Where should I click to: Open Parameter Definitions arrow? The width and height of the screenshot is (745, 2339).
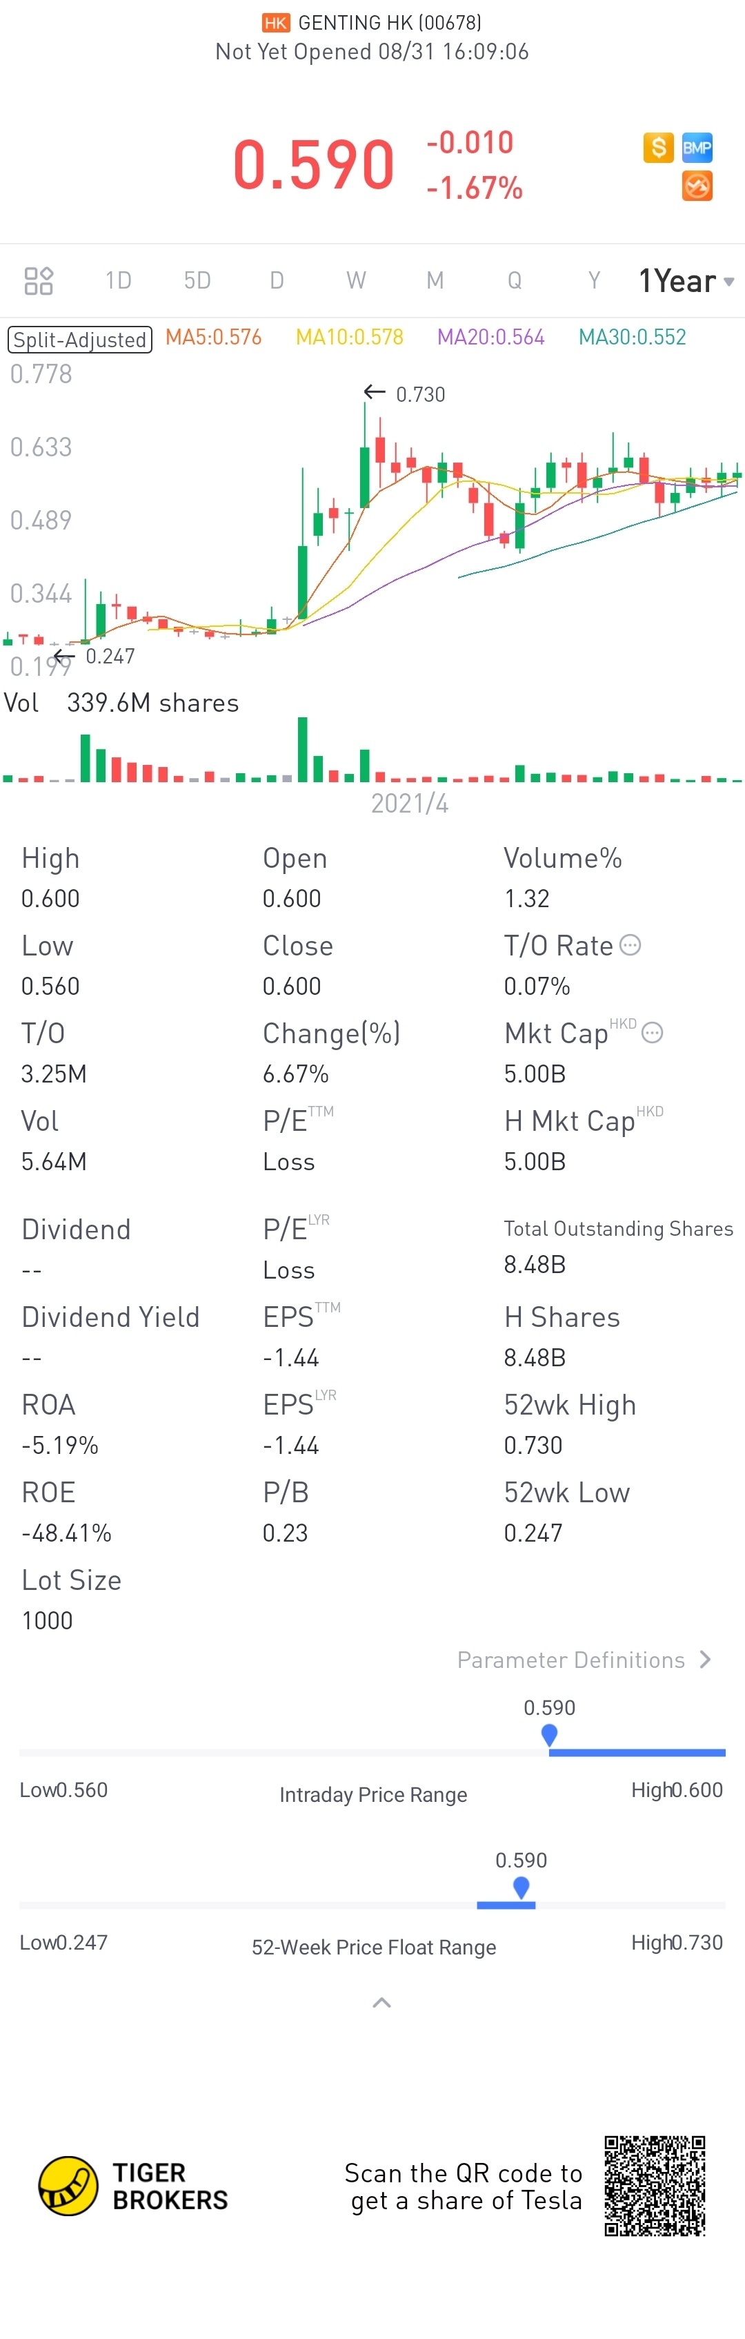pyautogui.click(x=705, y=1660)
